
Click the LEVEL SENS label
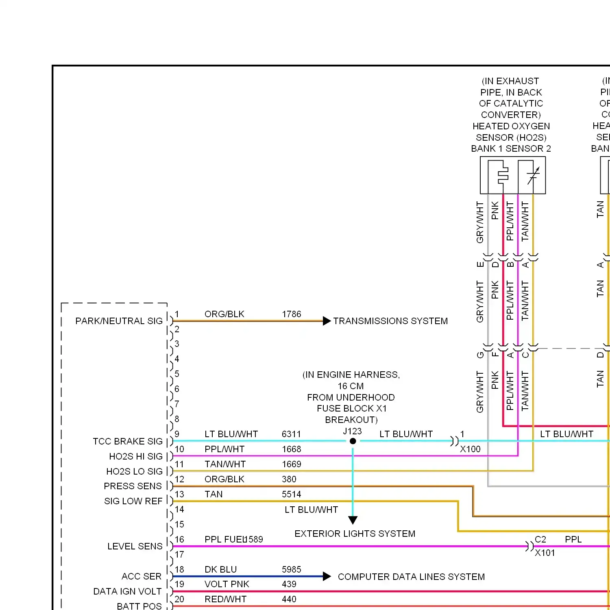135,547
